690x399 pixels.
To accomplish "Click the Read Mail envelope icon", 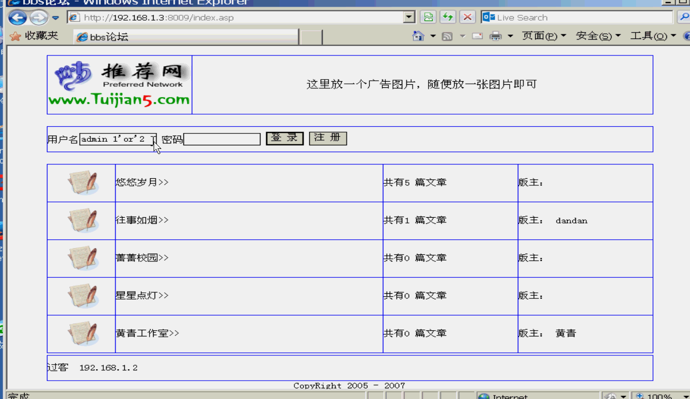I will (477, 36).
